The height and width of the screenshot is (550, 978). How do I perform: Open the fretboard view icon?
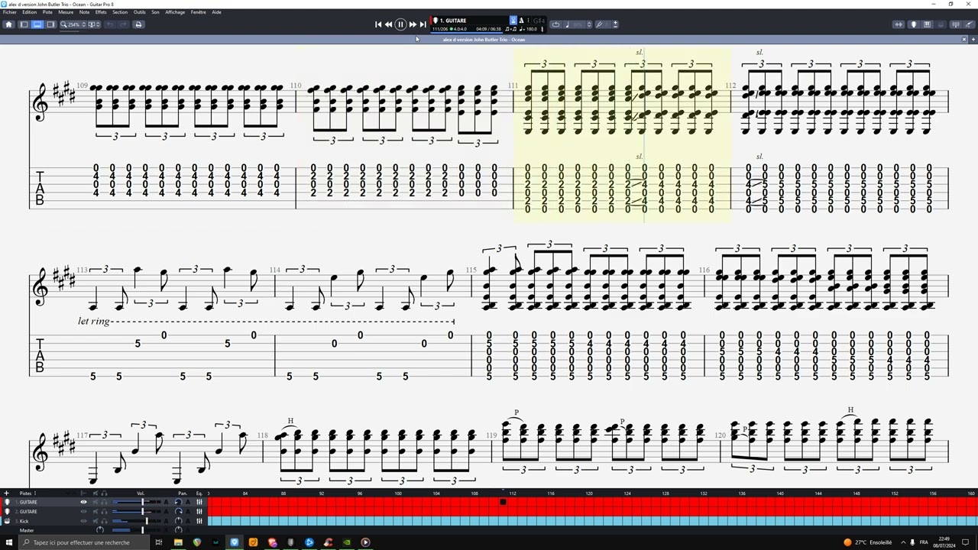[913, 24]
